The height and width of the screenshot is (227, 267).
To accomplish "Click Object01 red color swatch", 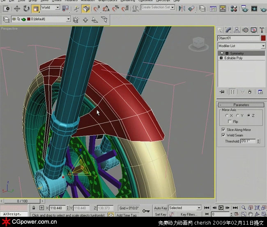I will coord(263,38).
